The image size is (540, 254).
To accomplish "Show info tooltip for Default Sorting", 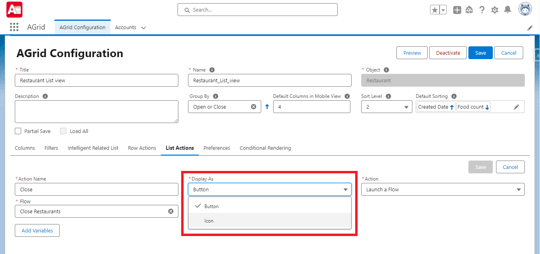I will (x=454, y=96).
